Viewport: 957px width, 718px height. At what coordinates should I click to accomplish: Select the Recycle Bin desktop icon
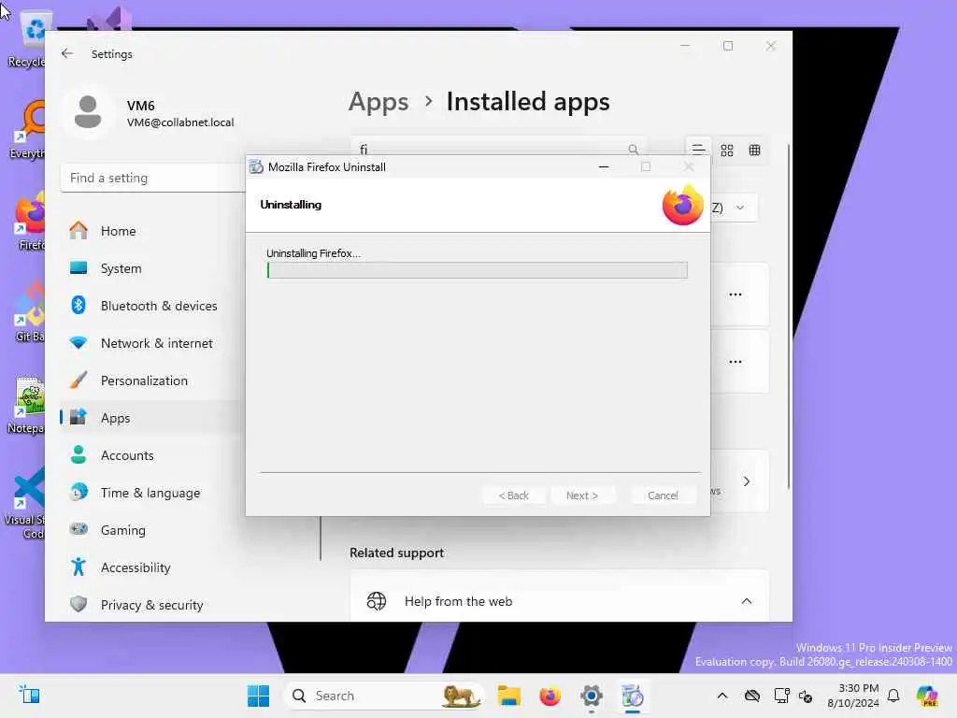(27, 39)
